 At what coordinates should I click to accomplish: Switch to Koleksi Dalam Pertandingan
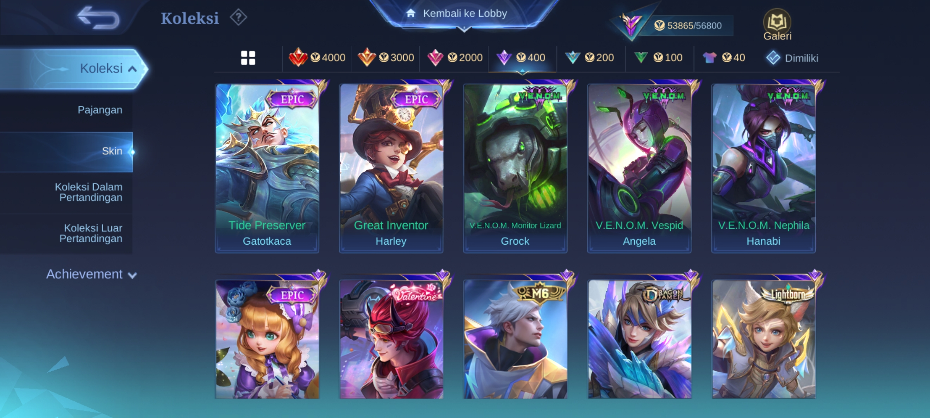coord(88,192)
